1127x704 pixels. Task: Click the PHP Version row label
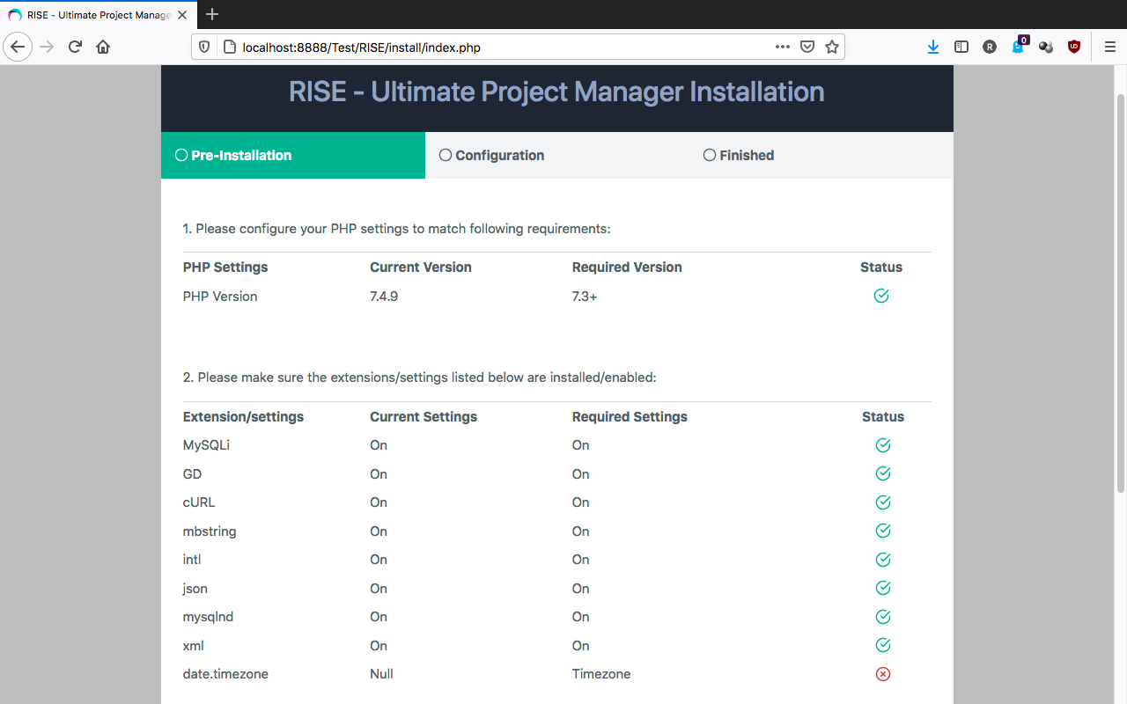[x=220, y=297]
